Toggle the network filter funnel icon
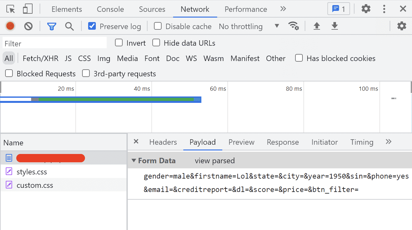 tap(51, 26)
